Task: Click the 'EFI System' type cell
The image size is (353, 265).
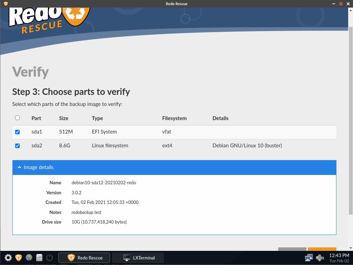Action: click(x=104, y=132)
